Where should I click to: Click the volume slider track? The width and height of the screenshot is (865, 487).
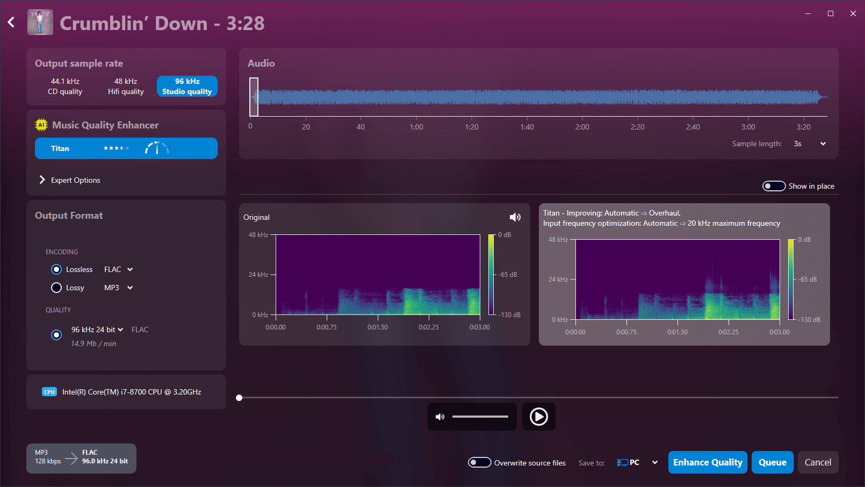[480, 417]
